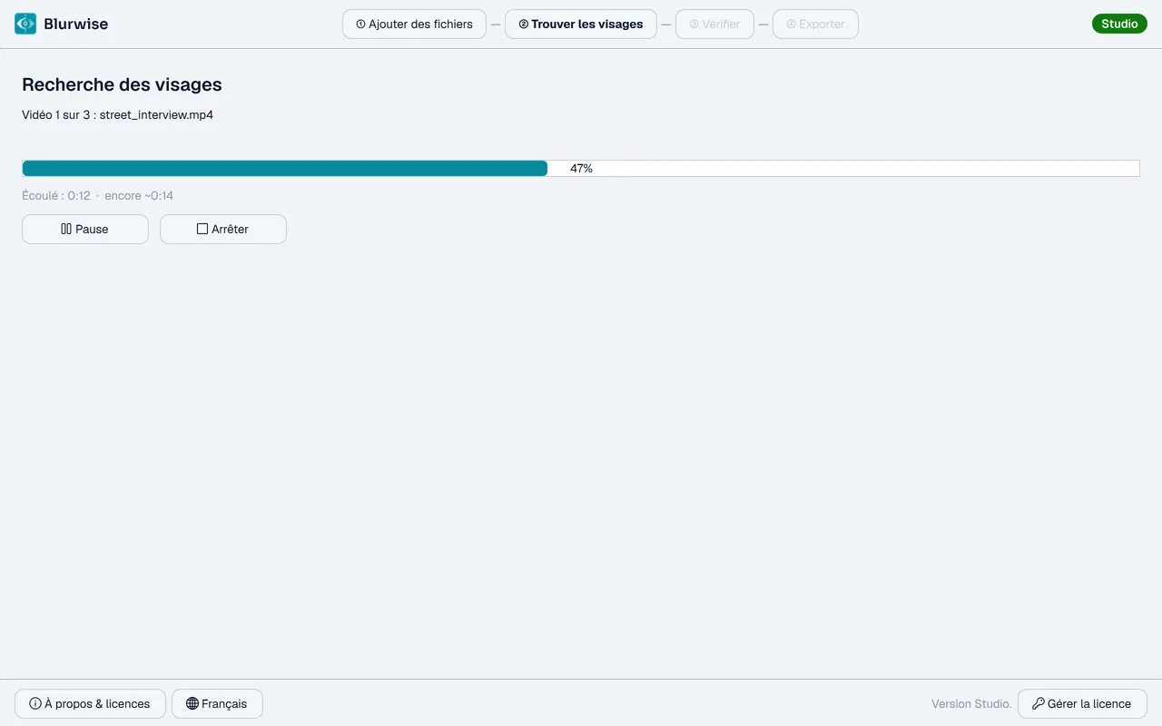Go to the 'Exporter' step

coord(815,25)
